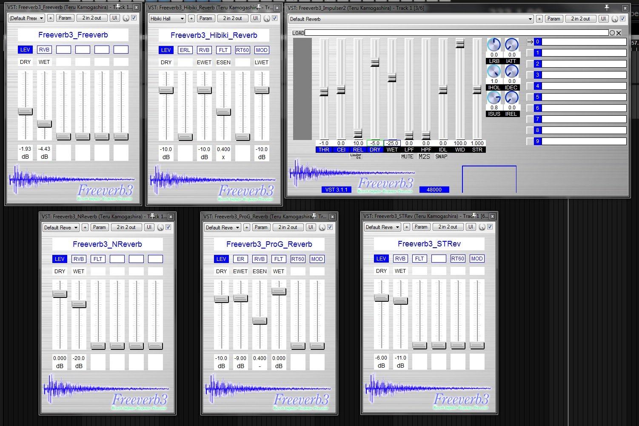Click the WET slider handle in Impulser2
The image size is (639, 426).
point(392,78)
